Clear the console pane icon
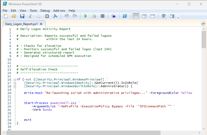 tap(55, 16)
